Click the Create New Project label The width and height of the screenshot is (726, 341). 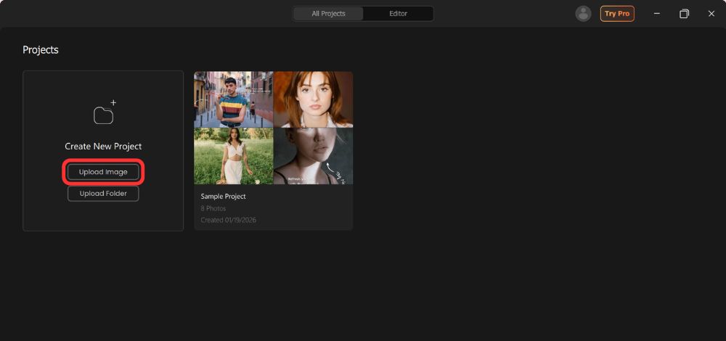click(x=103, y=147)
